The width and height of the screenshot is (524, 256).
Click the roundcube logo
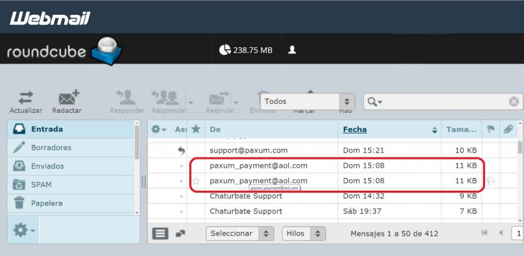tap(64, 51)
